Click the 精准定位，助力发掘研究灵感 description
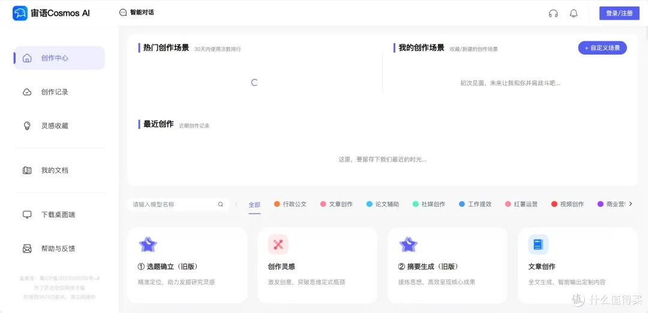Screen dimensions: 648x313 click(x=176, y=282)
